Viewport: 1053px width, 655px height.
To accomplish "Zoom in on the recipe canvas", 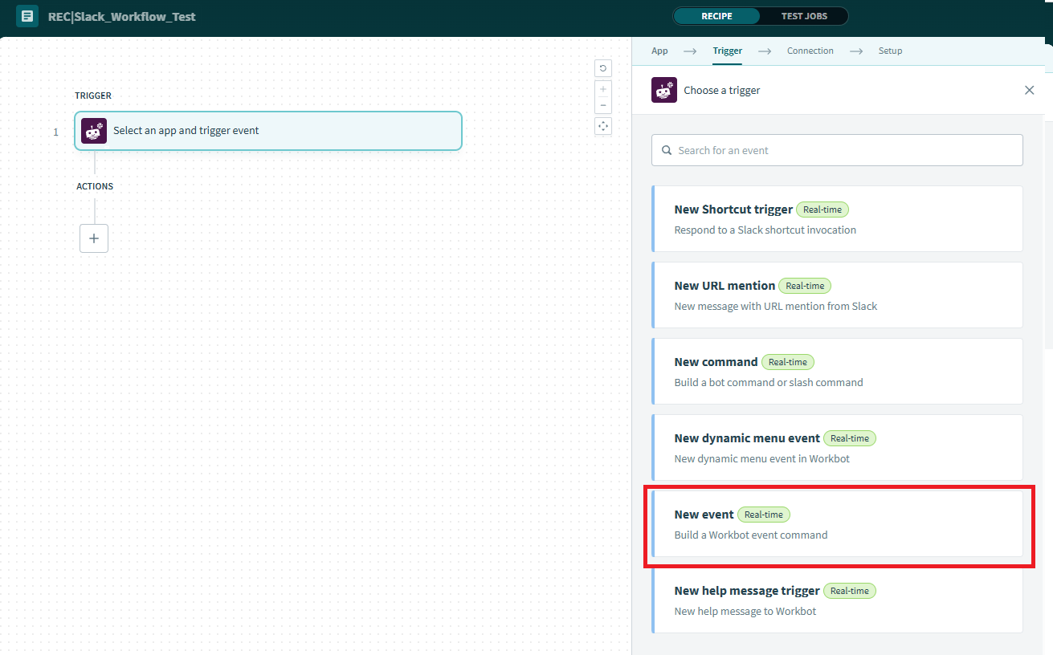I will click(603, 89).
